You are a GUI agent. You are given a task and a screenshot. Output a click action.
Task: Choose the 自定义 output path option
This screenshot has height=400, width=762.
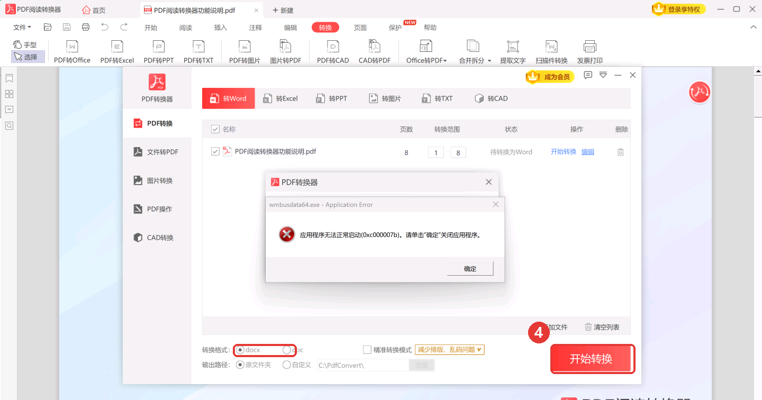coord(287,365)
